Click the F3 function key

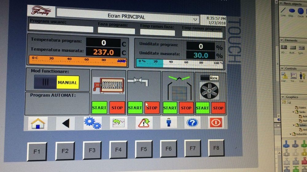pos(92,150)
